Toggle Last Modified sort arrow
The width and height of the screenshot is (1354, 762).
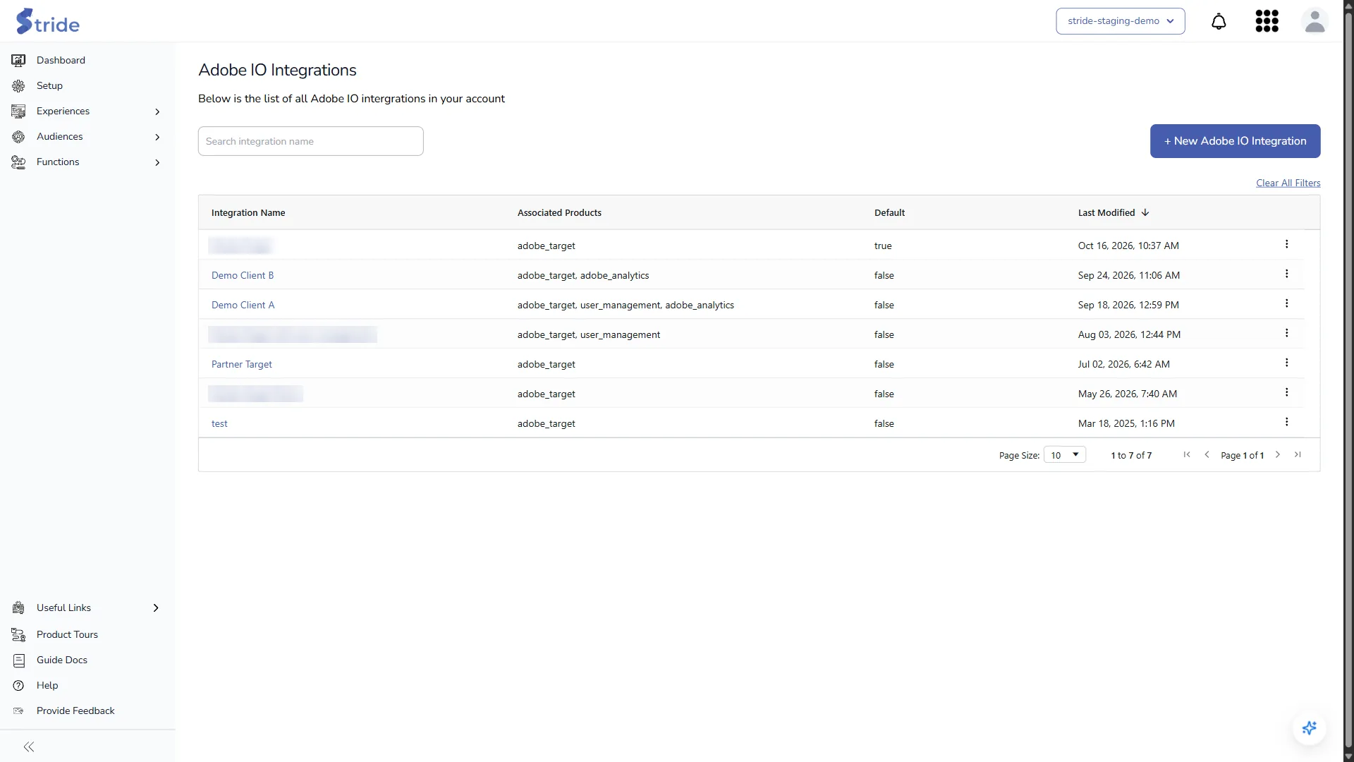(1145, 212)
